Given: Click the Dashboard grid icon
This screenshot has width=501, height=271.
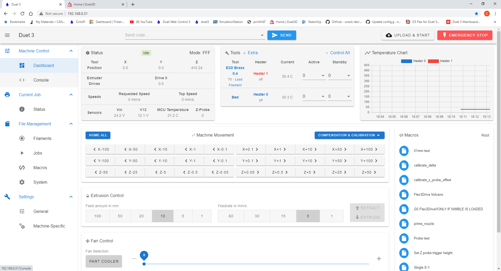Looking at the screenshot, I should click(x=22, y=65).
